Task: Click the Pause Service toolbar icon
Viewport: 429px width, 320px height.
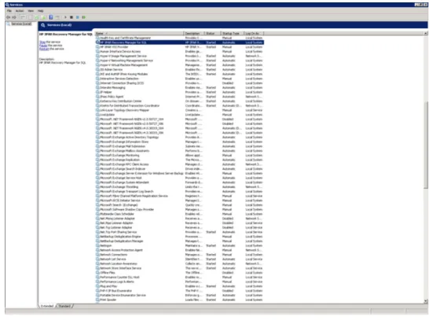Action: pos(78,17)
